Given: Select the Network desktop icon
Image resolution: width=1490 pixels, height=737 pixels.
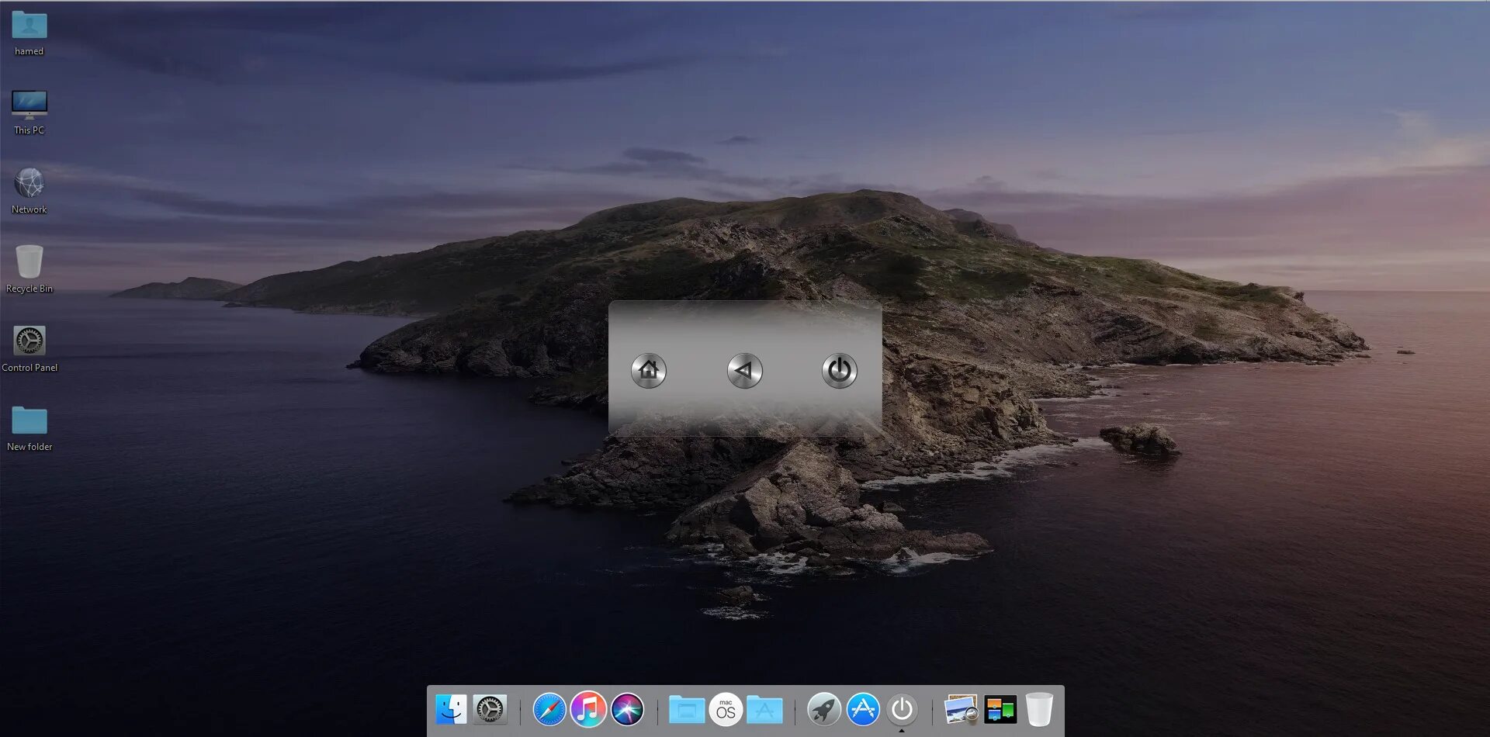Looking at the screenshot, I should click(29, 192).
